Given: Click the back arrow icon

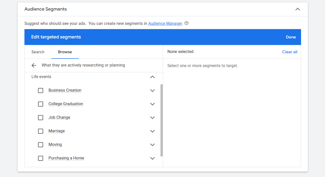Looking at the screenshot, I should click(34, 65).
